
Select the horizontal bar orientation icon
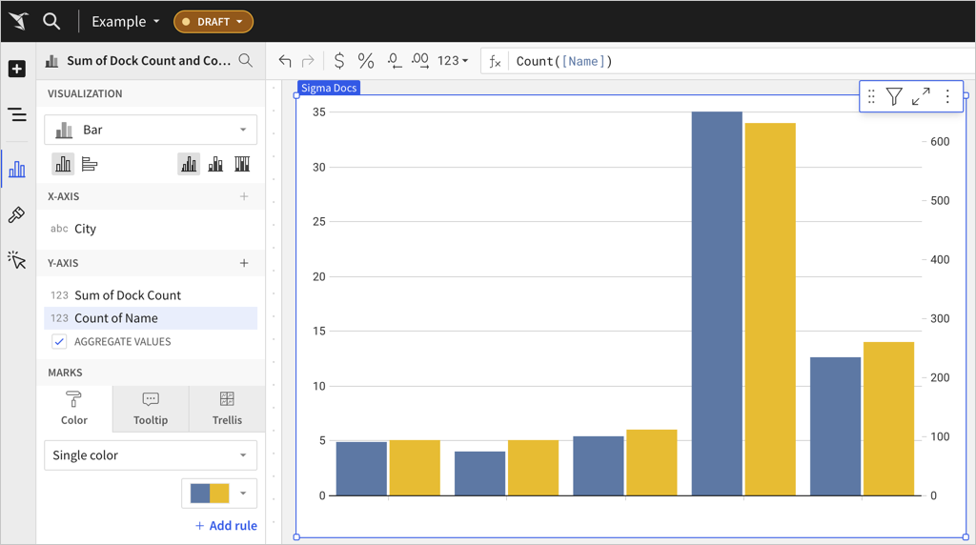(x=90, y=164)
